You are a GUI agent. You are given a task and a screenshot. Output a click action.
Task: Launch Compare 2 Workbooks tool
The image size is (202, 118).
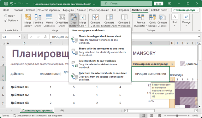pos(124,21)
